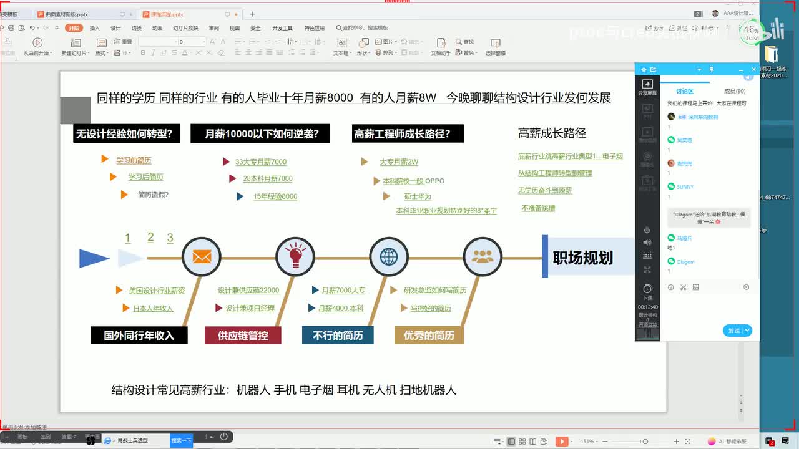
Task: Open the 插入 ribbon tab
Action: (x=95, y=28)
